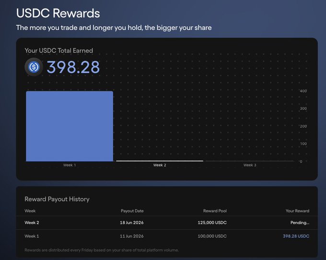Click the 11 Jun 2026 payout date
The height and width of the screenshot is (260, 326).
coord(132,236)
